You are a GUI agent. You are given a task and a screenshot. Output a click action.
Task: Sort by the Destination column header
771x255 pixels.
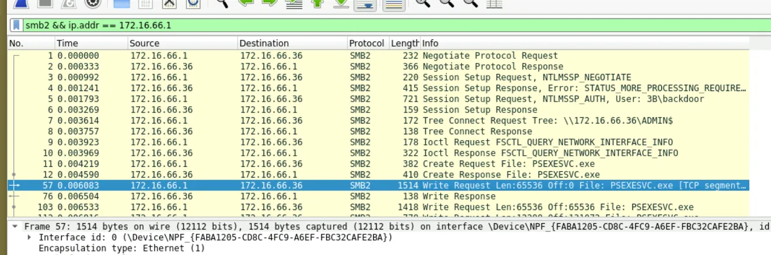[x=292, y=43]
